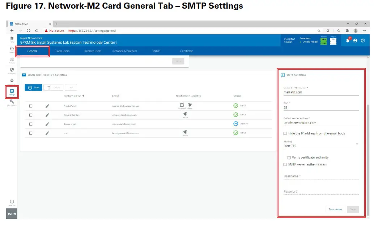Open the Local users tab
The width and height of the screenshot is (374, 225).
point(63,51)
